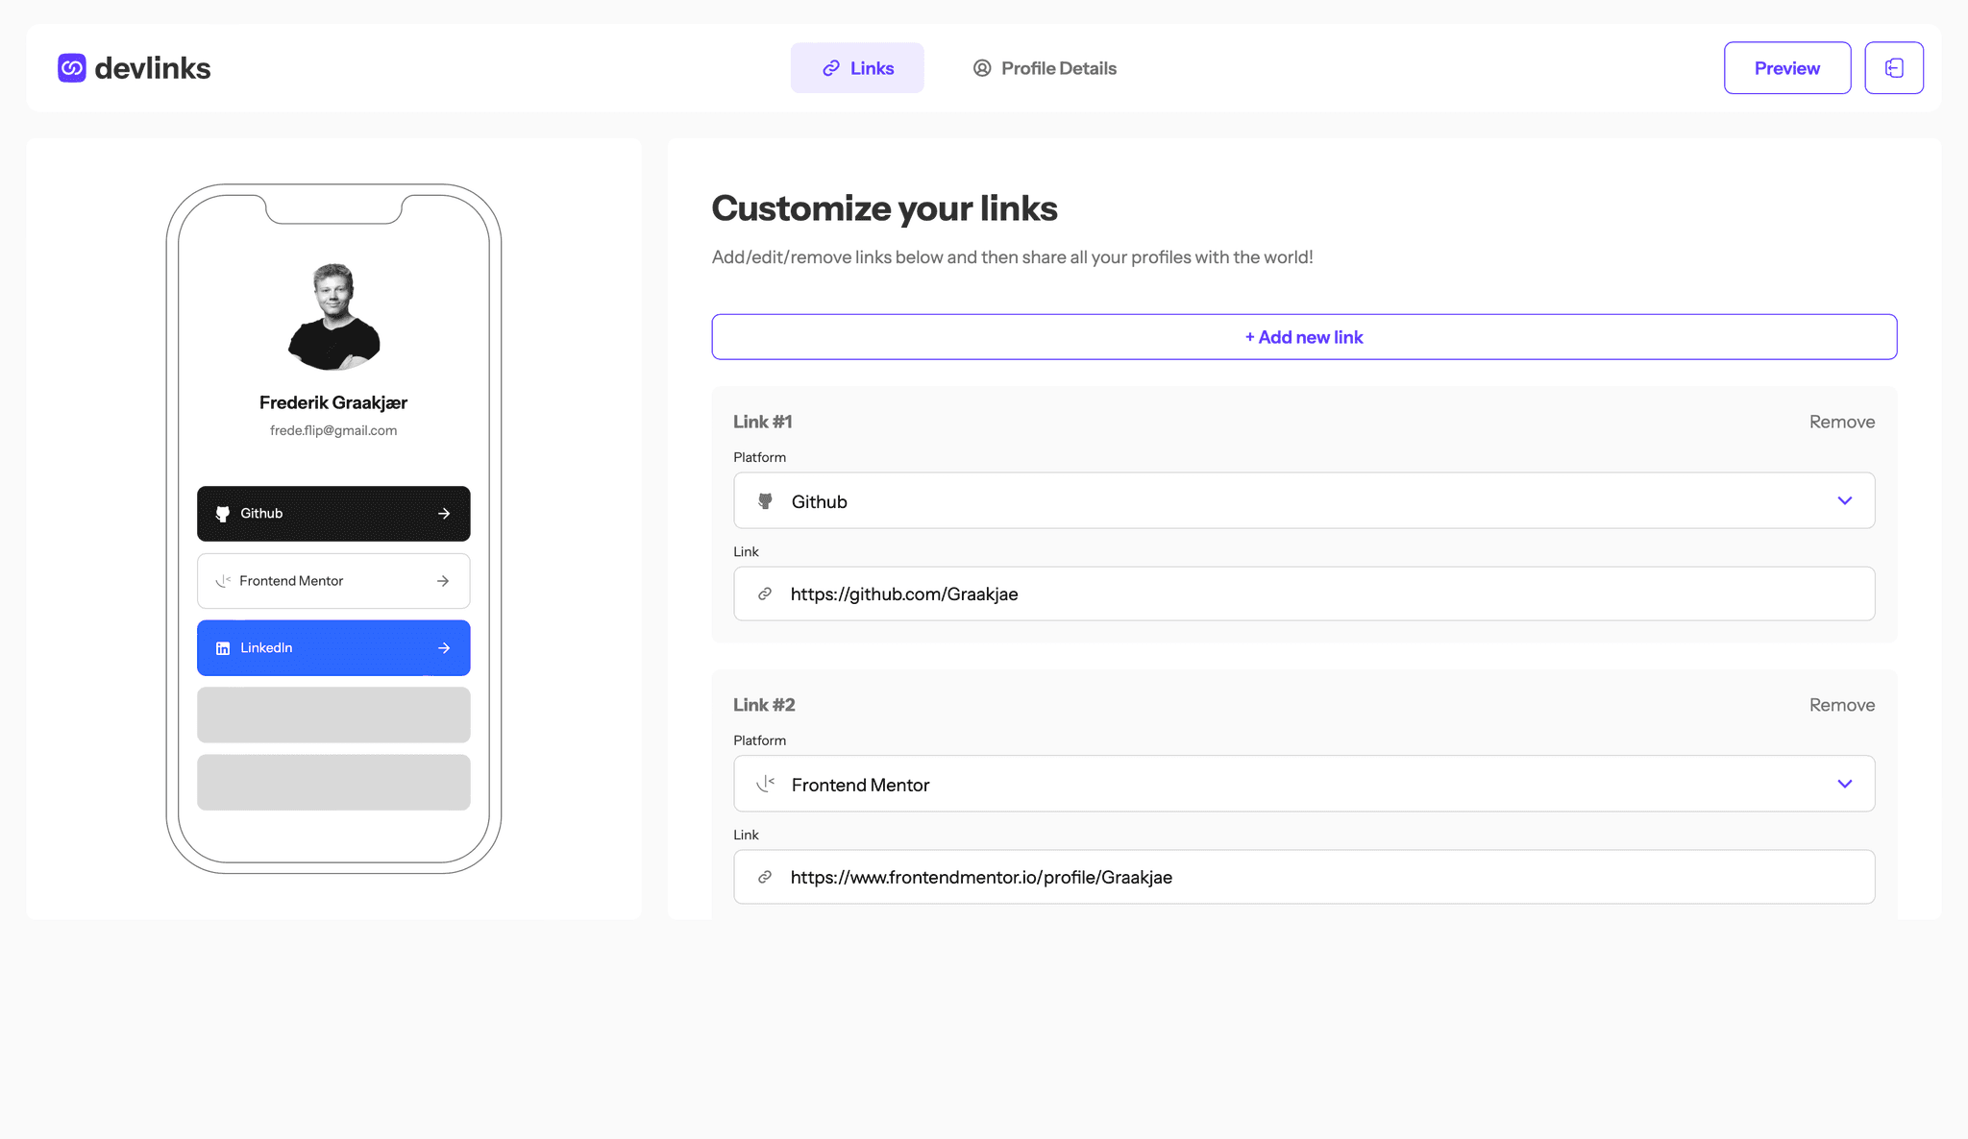Click the copy/share icon in top right header
This screenshot has height=1139, width=1968.
tap(1895, 68)
